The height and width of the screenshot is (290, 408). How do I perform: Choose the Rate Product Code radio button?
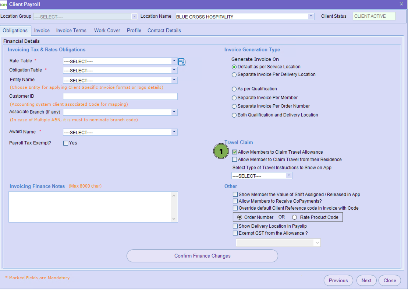[294, 217]
